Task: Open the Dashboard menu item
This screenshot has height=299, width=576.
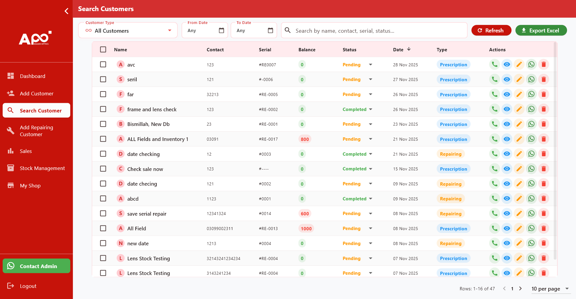Action: [32, 76]
